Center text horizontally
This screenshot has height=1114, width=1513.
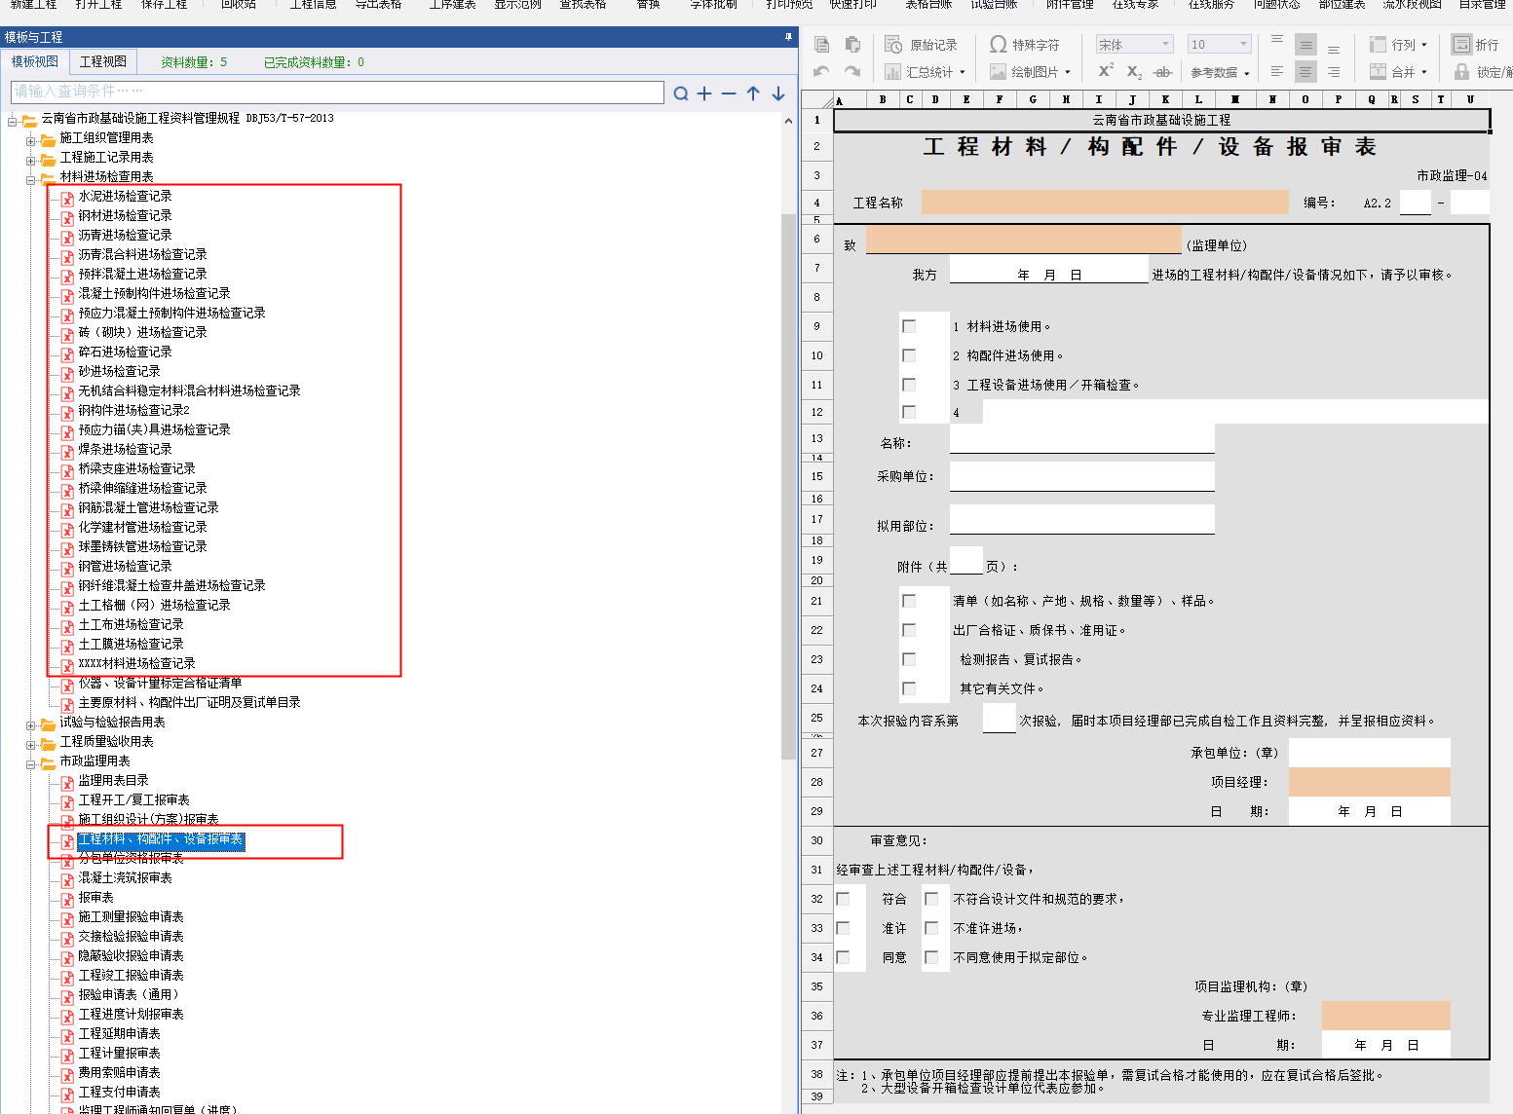point(1306,72)
